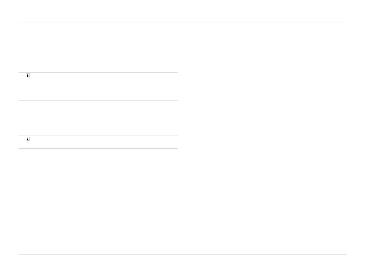Click the info icon in the lower note box
The width and height of the screenshot is (387, 273).
(x=28, y=139)
